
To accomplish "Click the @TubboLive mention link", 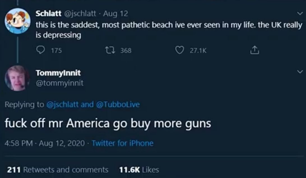I will pos(118,105).
